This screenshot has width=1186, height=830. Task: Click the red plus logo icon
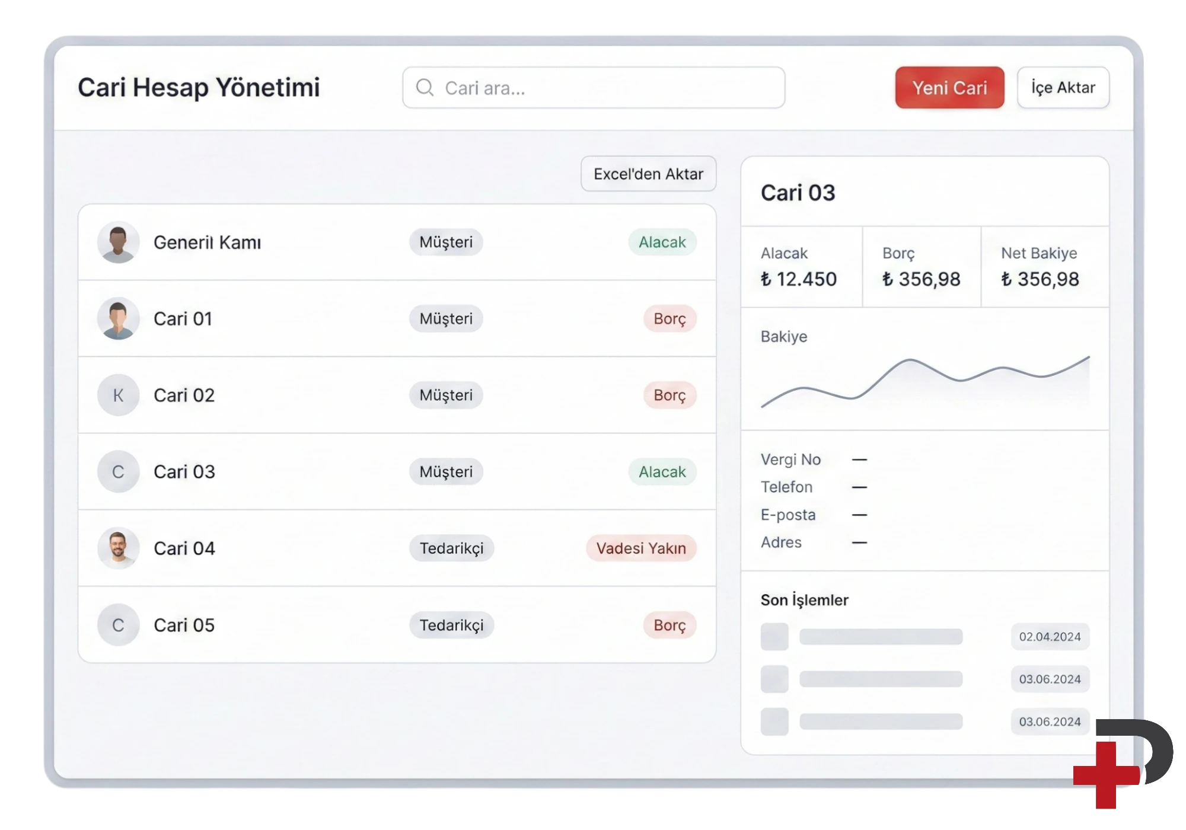(x=1107, y=774)
